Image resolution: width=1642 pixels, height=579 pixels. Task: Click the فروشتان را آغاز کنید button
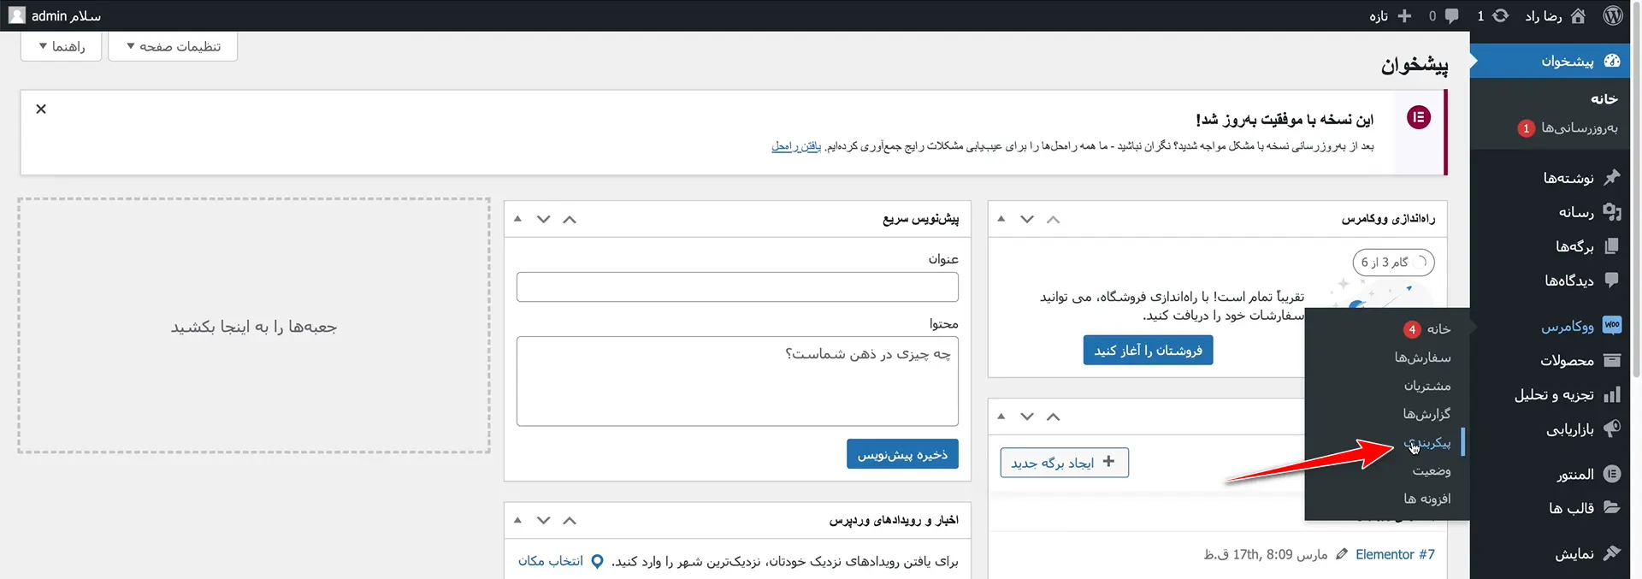(x=1148, y=350)
